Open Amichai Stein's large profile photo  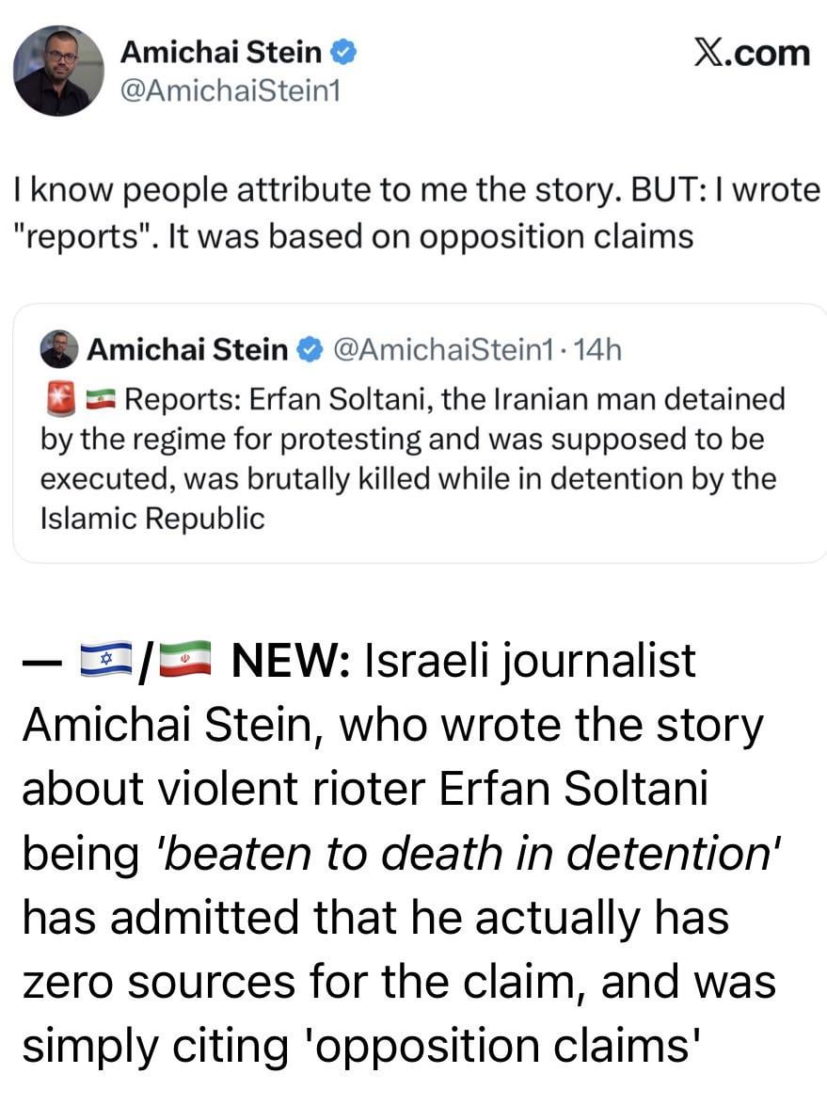(58, 71)
